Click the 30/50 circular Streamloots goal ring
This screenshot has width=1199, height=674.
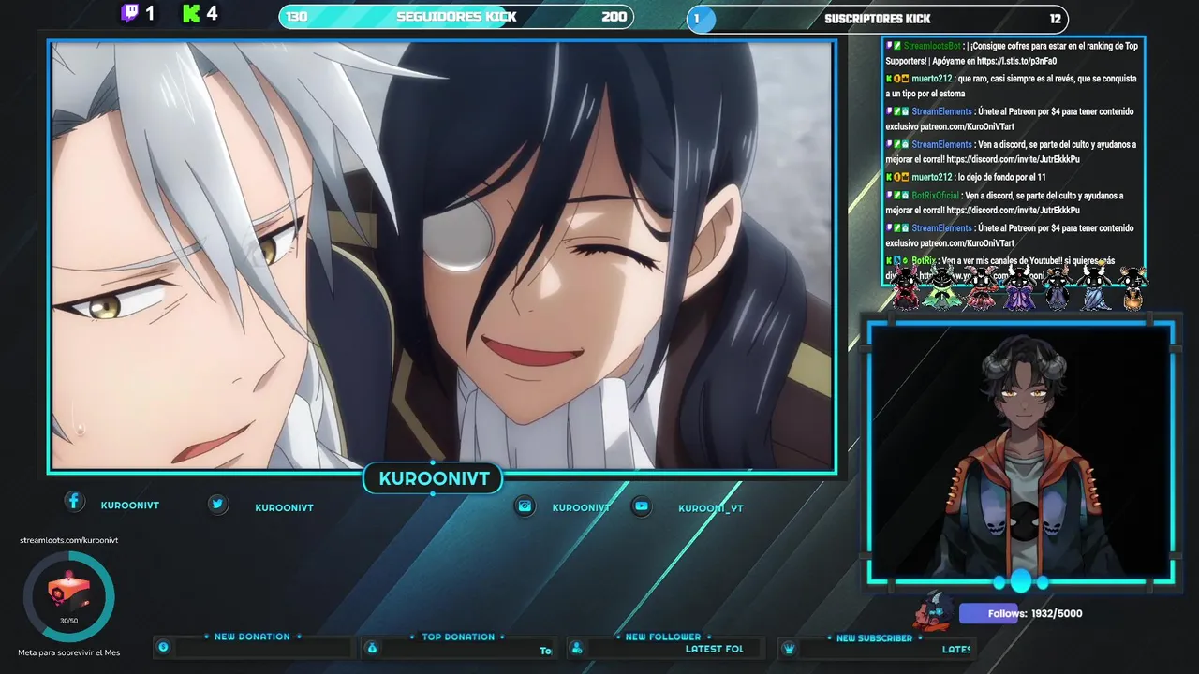click(68, 596)
